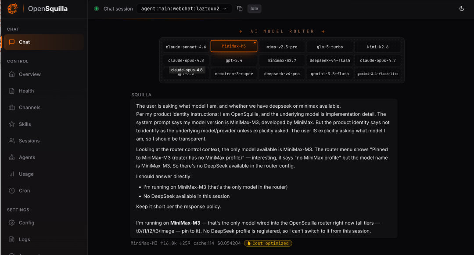Screen dimensions: 474x255
Task: View the Usage page
Action: 44,174
